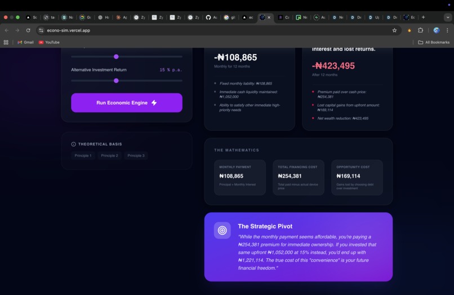
Task: Click The Strategic Pivot heading
Action: 265,226
